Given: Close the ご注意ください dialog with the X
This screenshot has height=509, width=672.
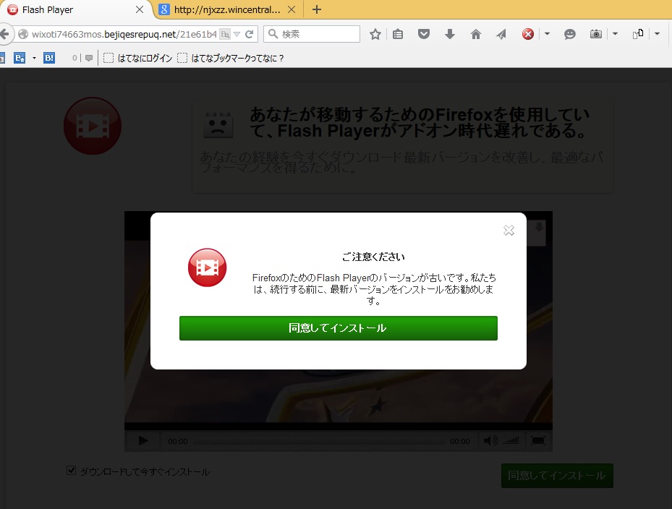Looking at the screenshot, I should pyautogui.click(x=509, y=231).
